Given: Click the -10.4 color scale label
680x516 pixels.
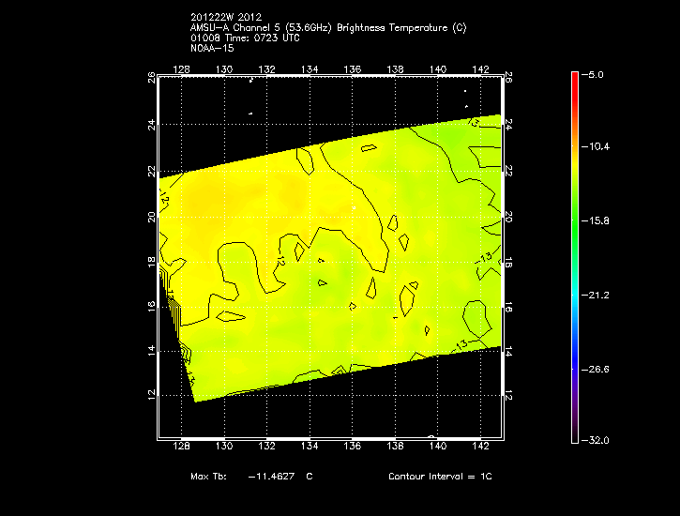Looking at the screenshot, I should 597,147.
